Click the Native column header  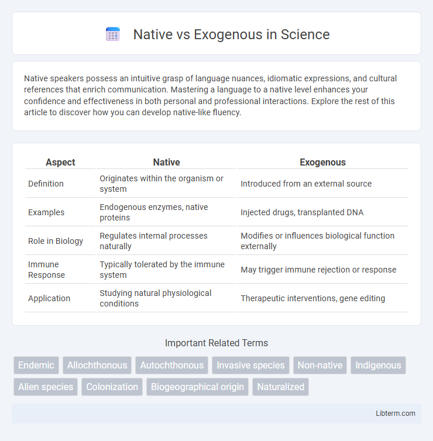click(x=167, y=162)
